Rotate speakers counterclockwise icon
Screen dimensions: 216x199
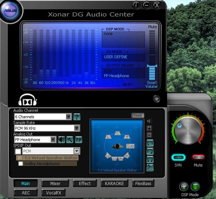(150, 143)
